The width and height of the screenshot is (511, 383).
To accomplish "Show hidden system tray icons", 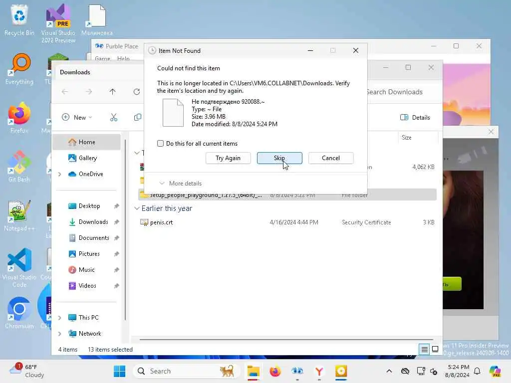I will [389, 371].
